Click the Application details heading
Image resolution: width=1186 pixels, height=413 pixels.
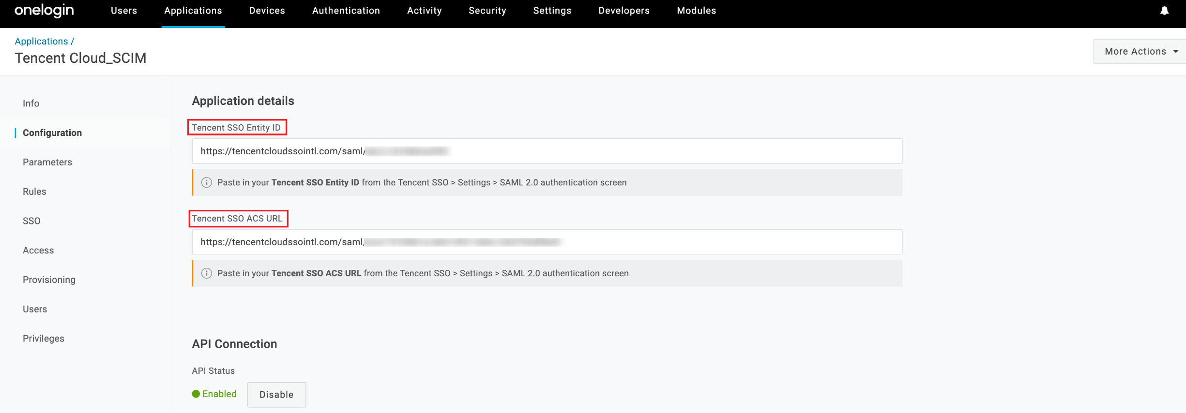tap(243, 101)
